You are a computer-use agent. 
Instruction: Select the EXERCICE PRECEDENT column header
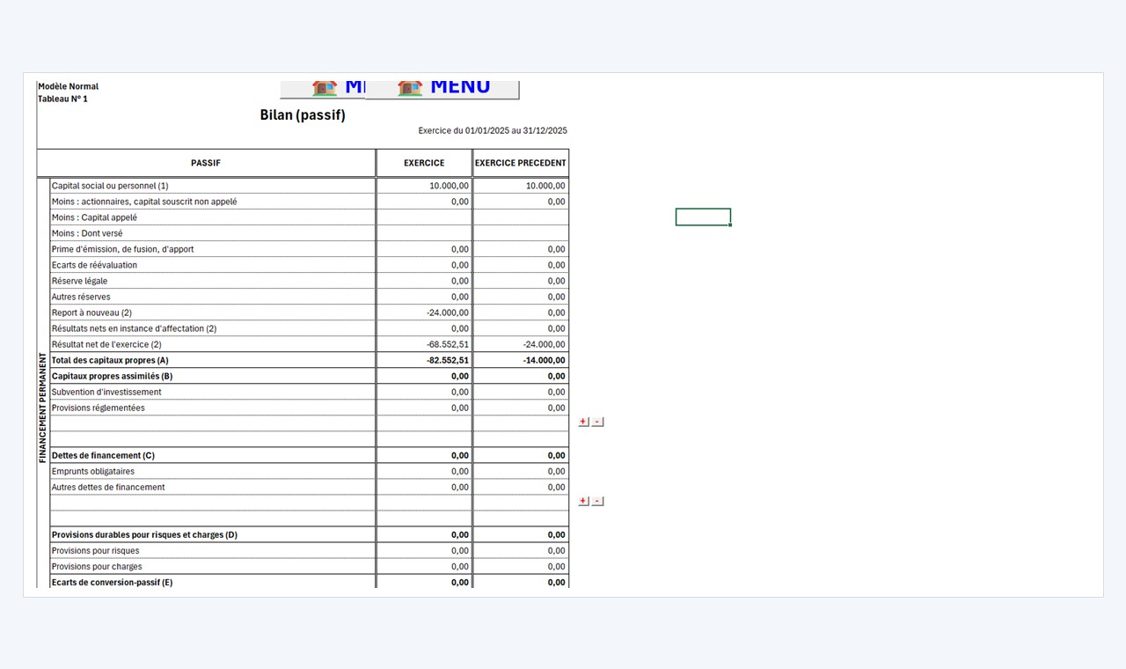pyautogui.click(x=521, y=163)
